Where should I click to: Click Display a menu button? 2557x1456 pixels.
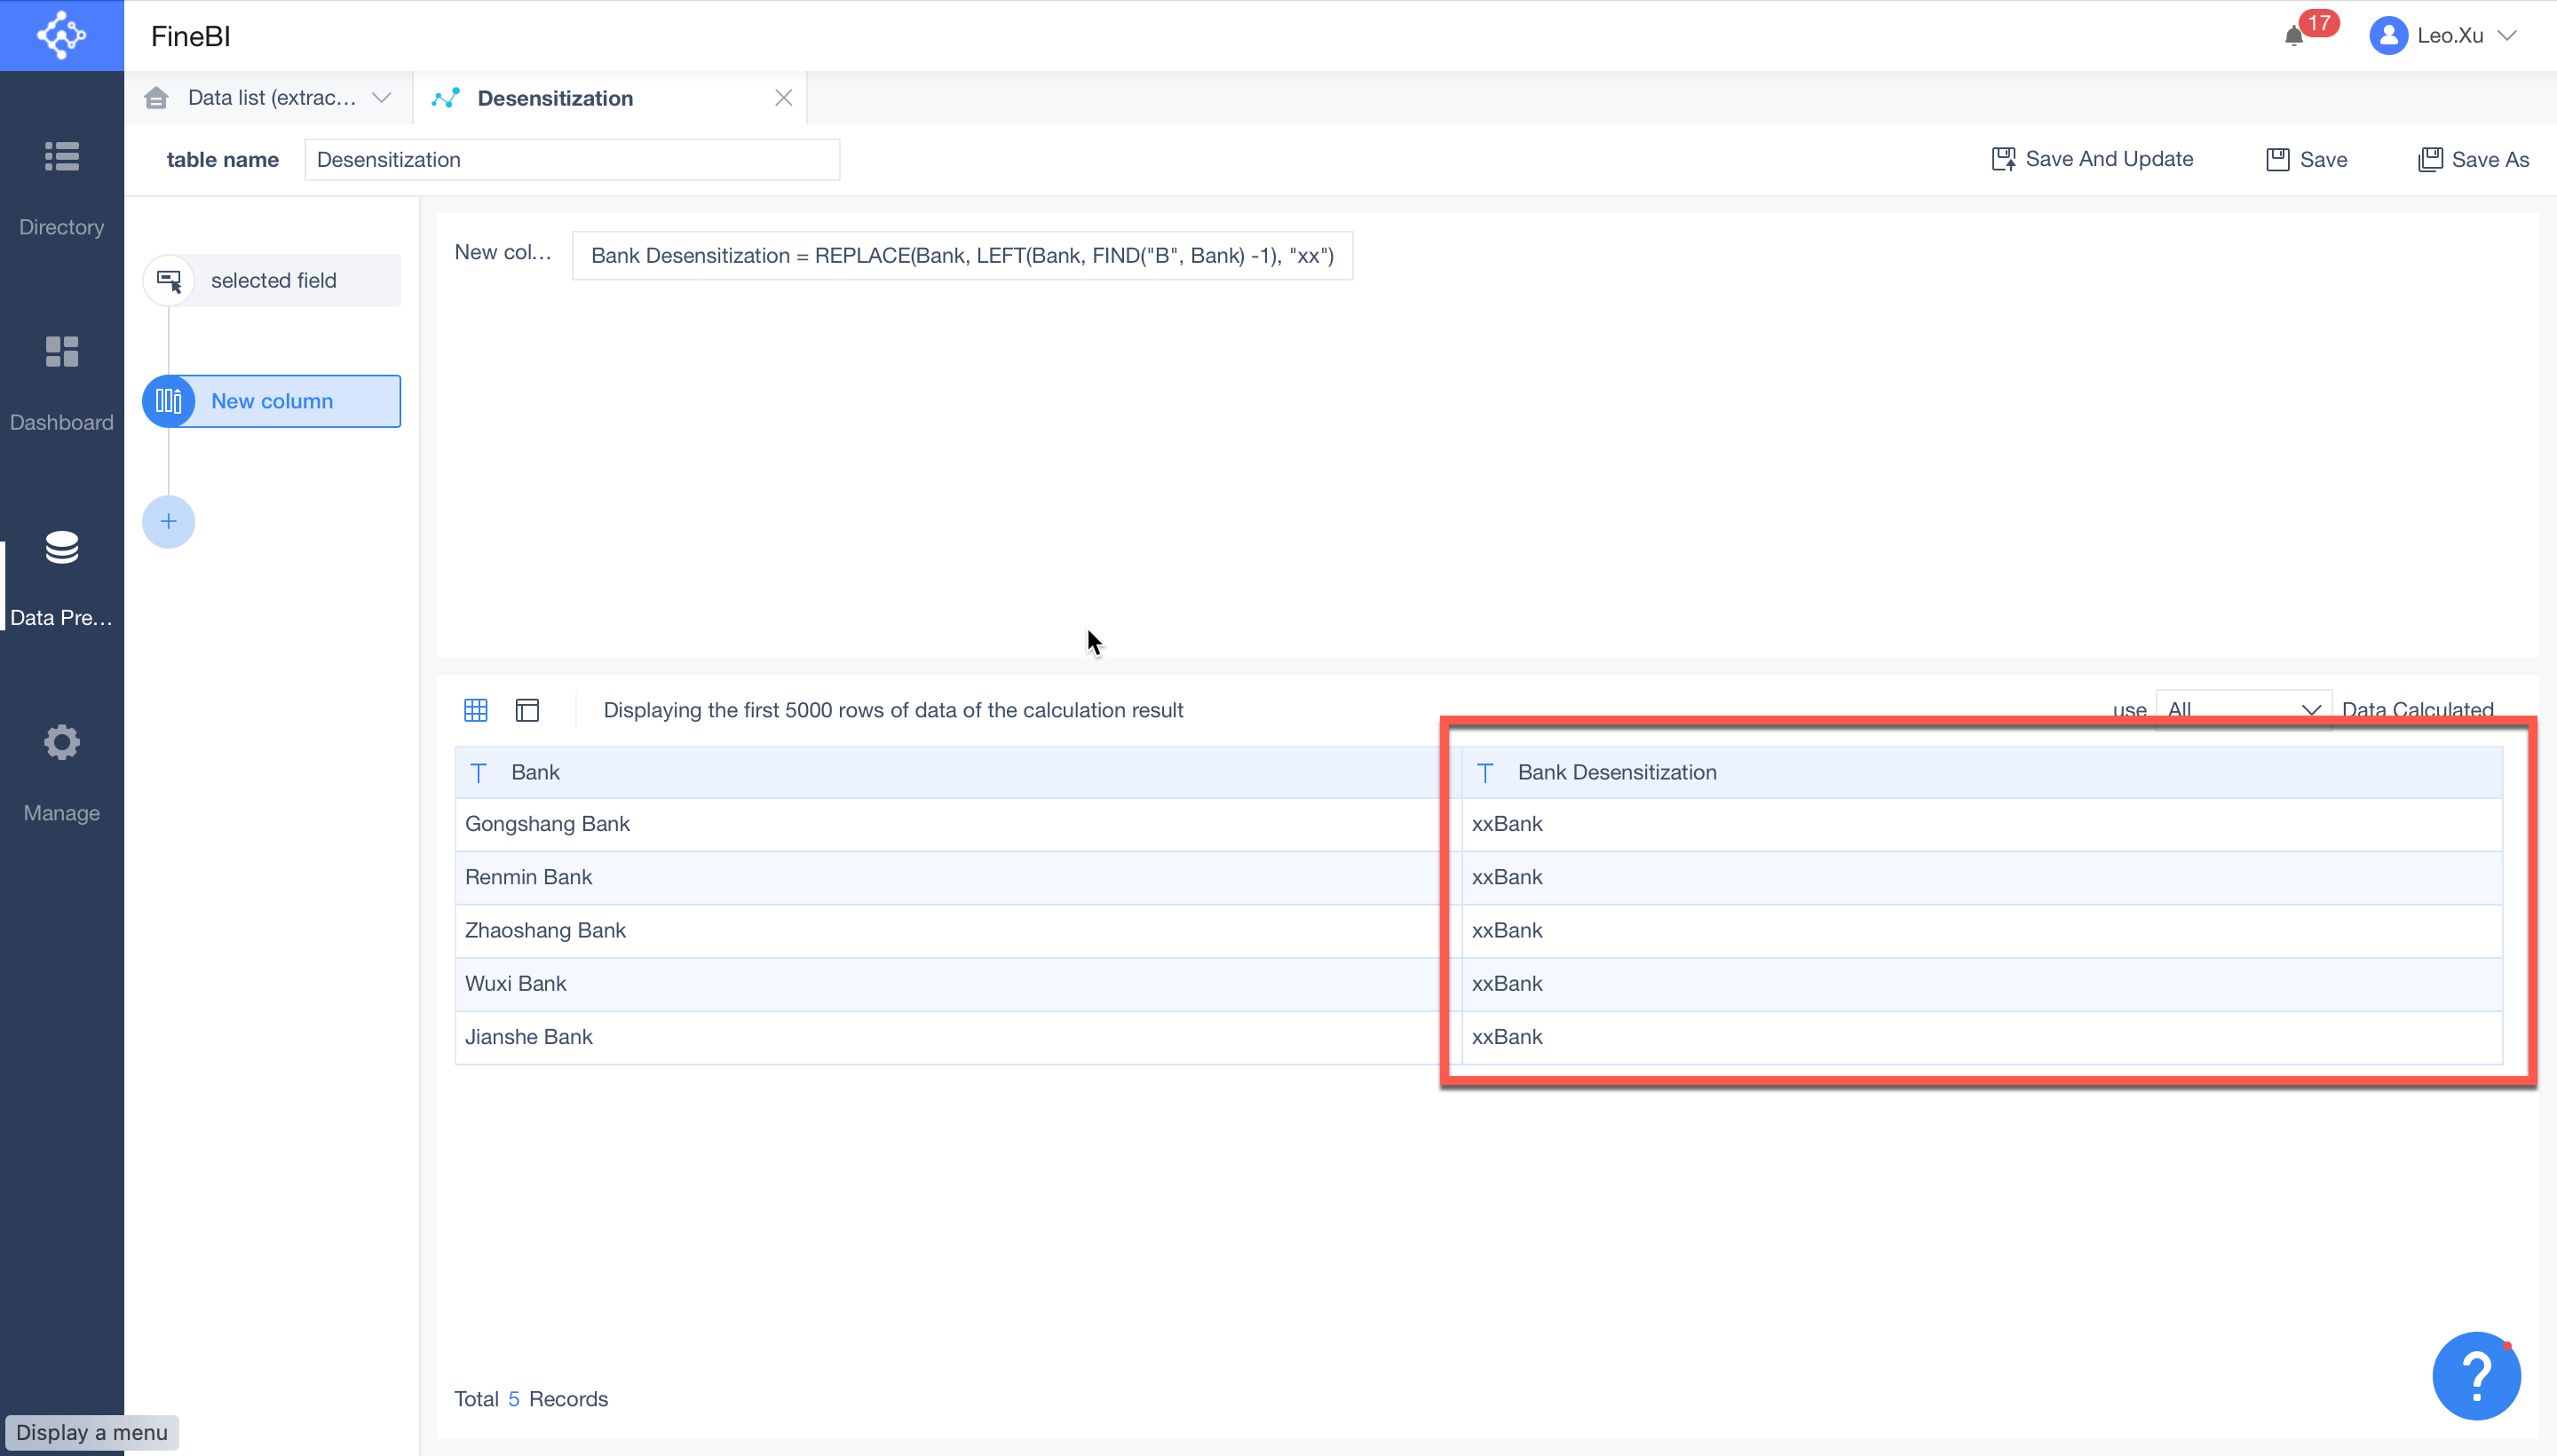click(91, 1432)
